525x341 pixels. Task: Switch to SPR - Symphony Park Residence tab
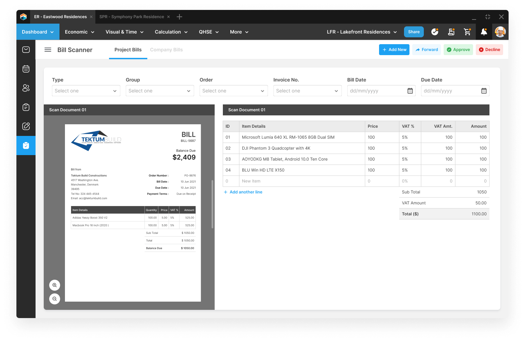[x=132, y=17]
